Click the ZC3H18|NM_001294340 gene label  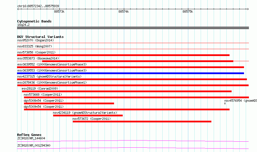(x=34, y=145)
